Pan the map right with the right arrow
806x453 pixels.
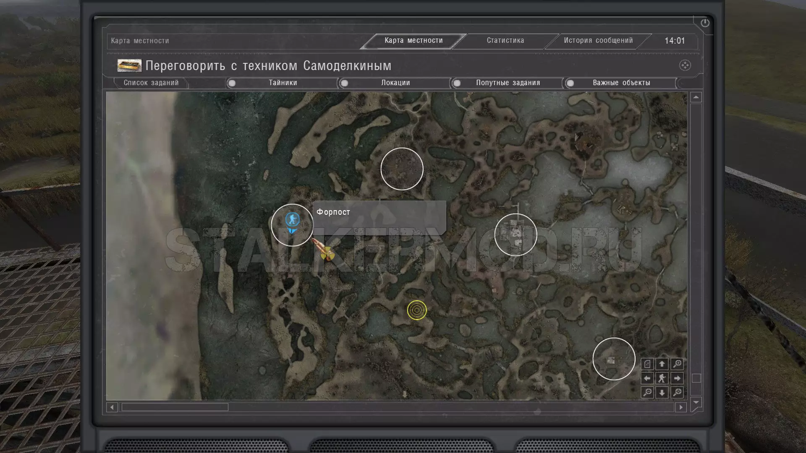677,378
